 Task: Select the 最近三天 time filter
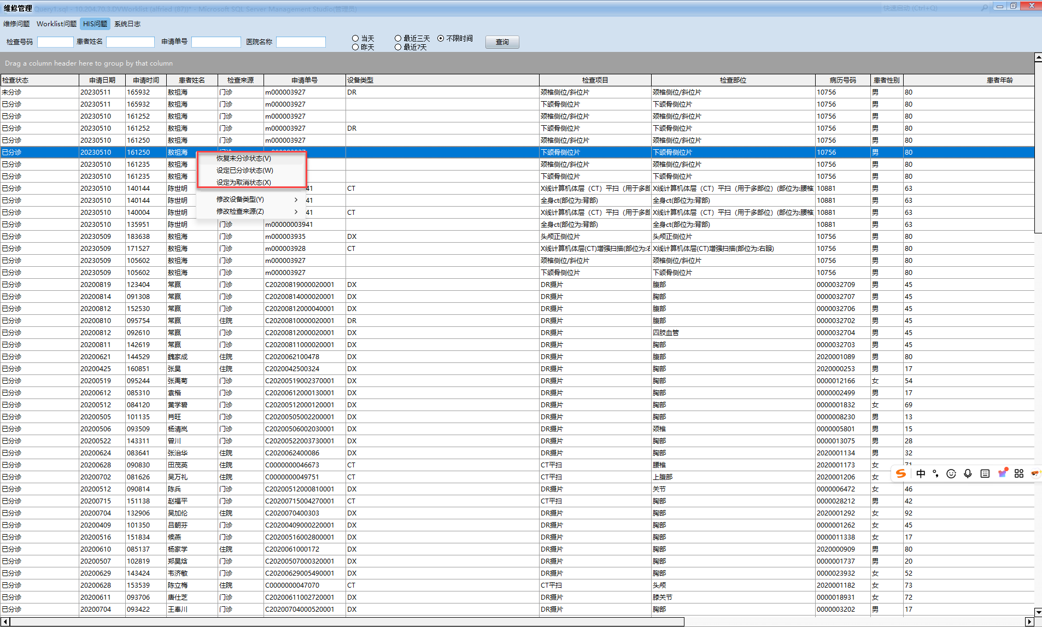[x=398, y=38]
